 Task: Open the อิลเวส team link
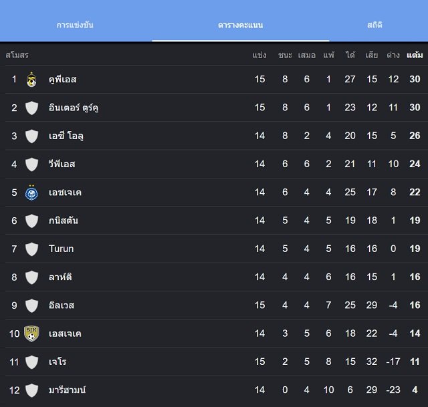tap(62, 305)
